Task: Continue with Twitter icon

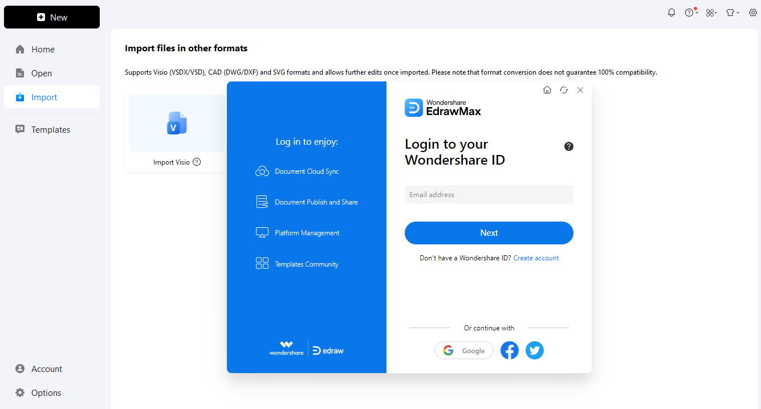Action: point(535,350)
